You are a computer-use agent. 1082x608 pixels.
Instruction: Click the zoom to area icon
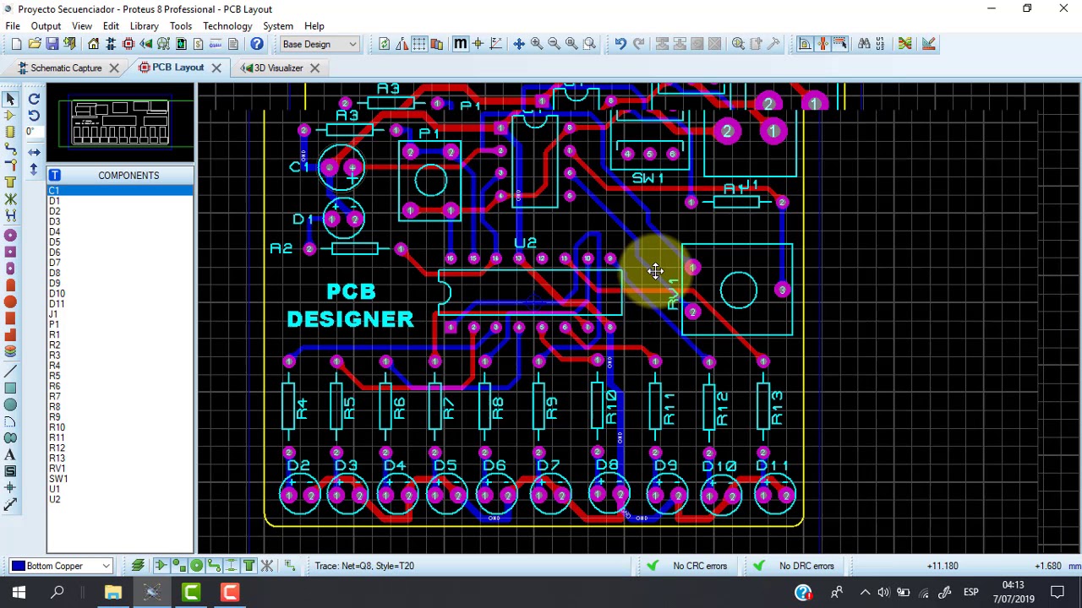[590, 44]
